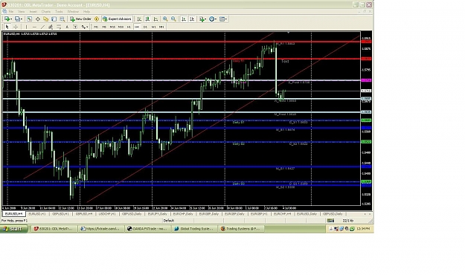Click the Default profile in status bar
The image size is (465, 275).
coord(169,221)
